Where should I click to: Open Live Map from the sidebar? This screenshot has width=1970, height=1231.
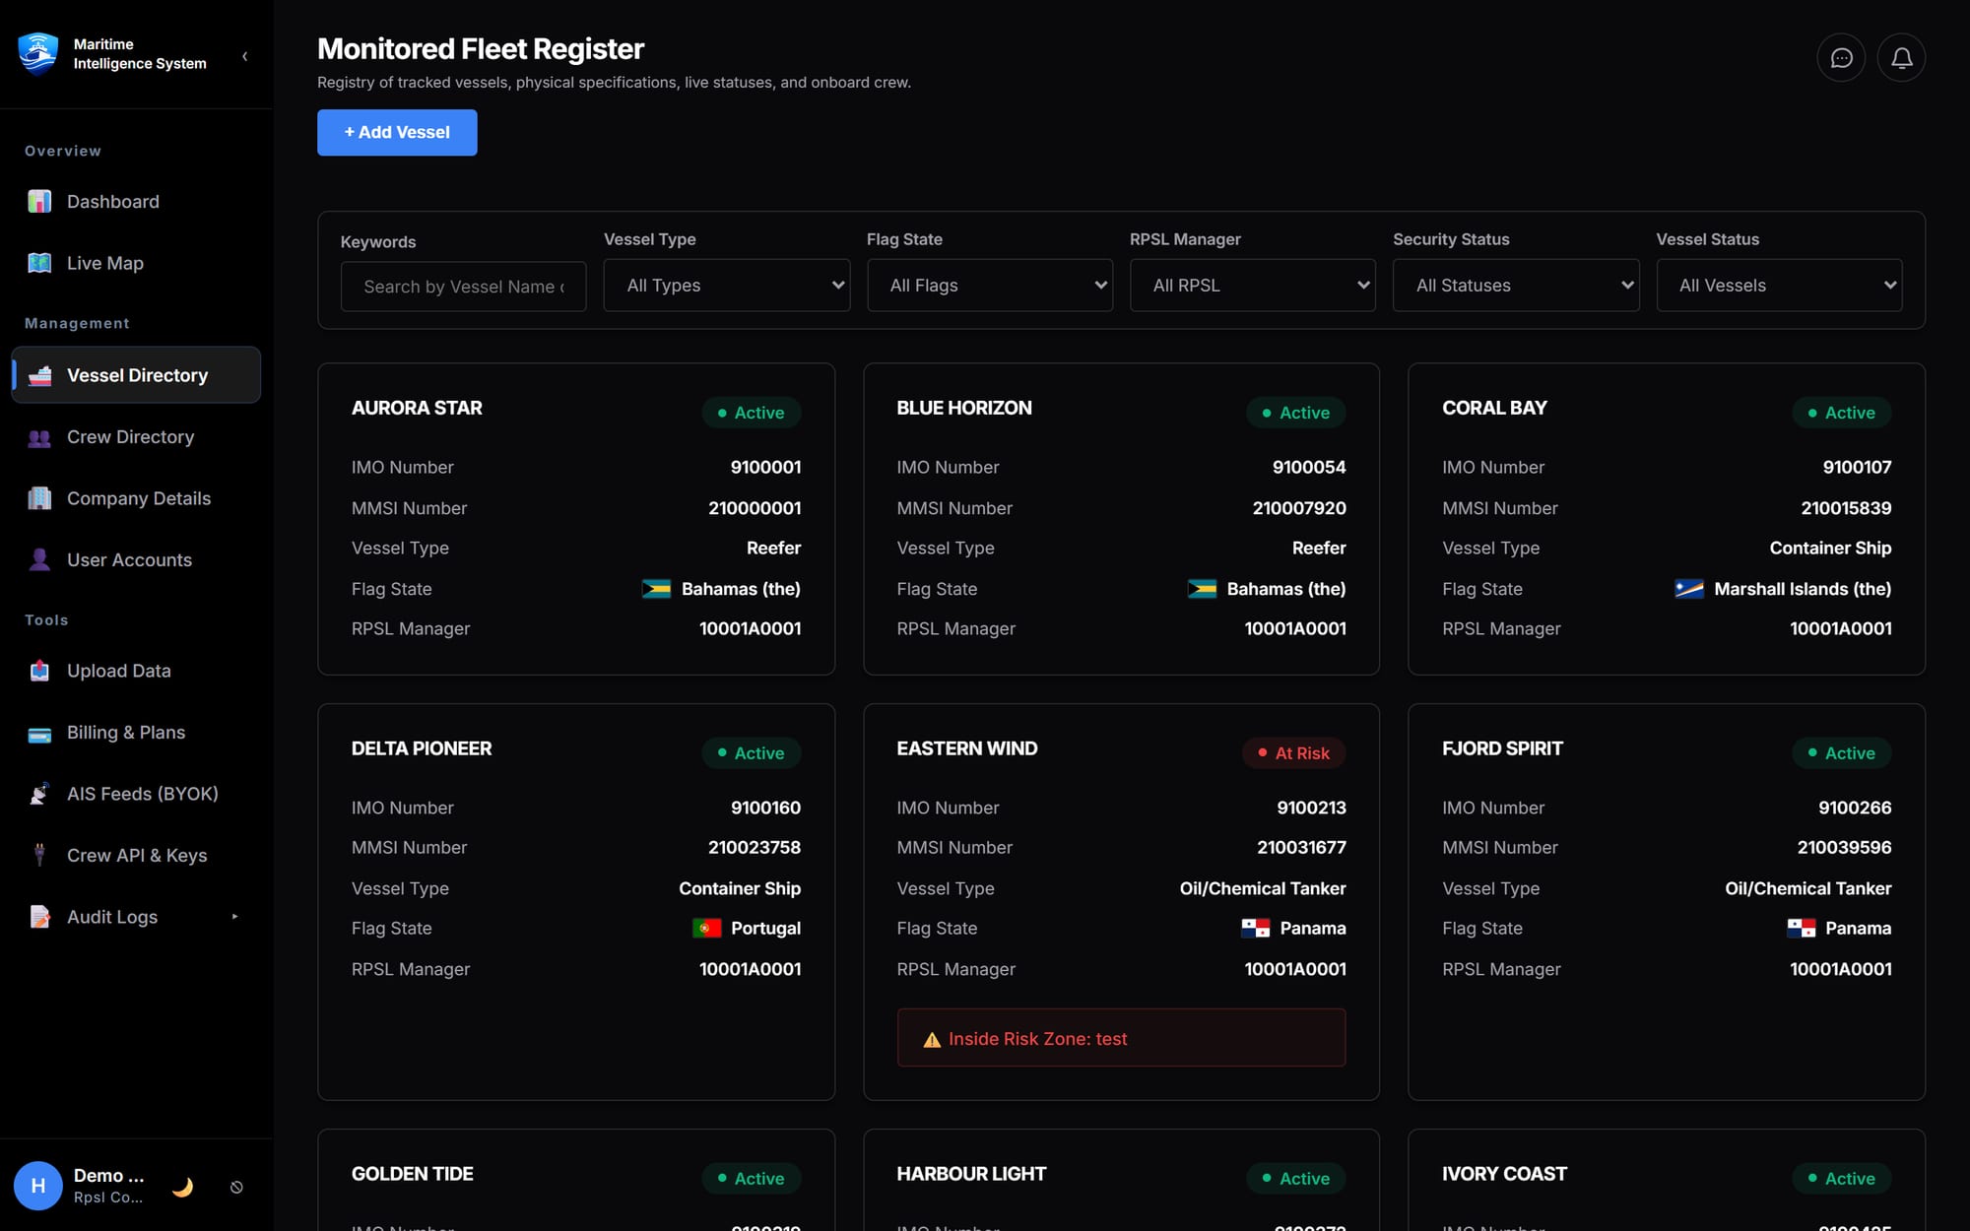coord(136,263)
